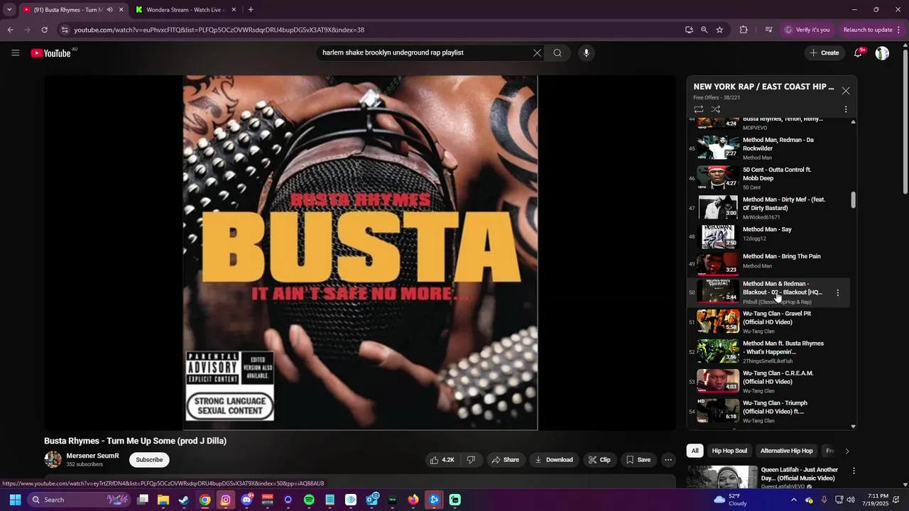909x511 pixels.
Task: Open the account avatar menu
Action: [882, 53]
